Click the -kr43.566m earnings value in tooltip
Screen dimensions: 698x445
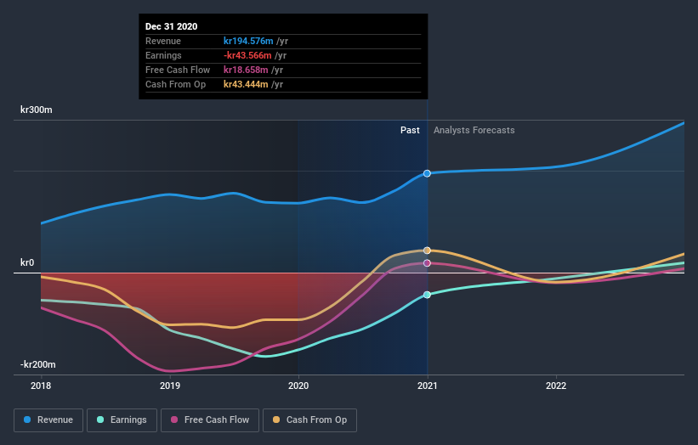click(x=247, y=55)
